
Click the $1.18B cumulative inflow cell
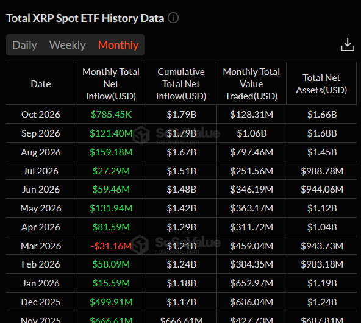pos(182,283)
